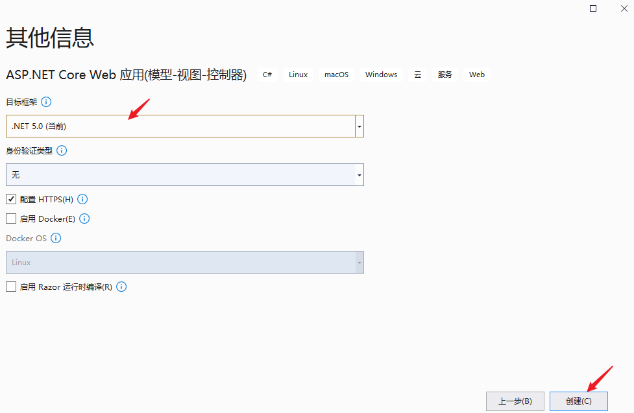This screenshot has width=634, height=413.
Task: Click info icon next to 身份验证类型
Action: point(62,150)
